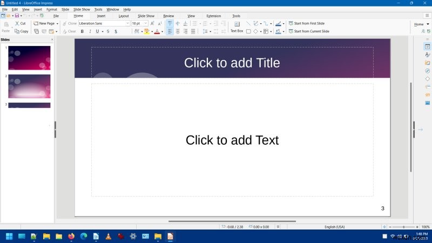Select slide 1 thumbnail
Image resolution: width=432 pixels, height=243 pixels.
coord(29,58)
